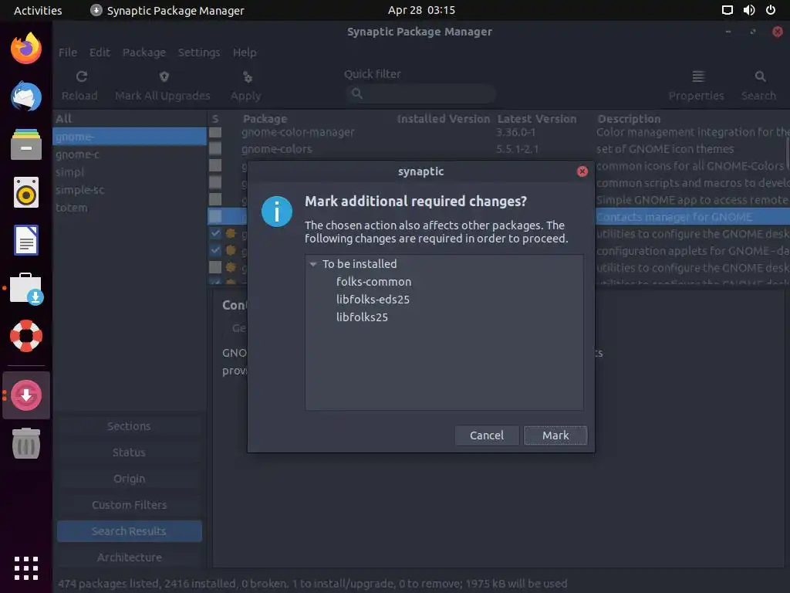Click the Synaptic icon in the dock
This screenshot has height=593, width=790.
click(26, 395)
